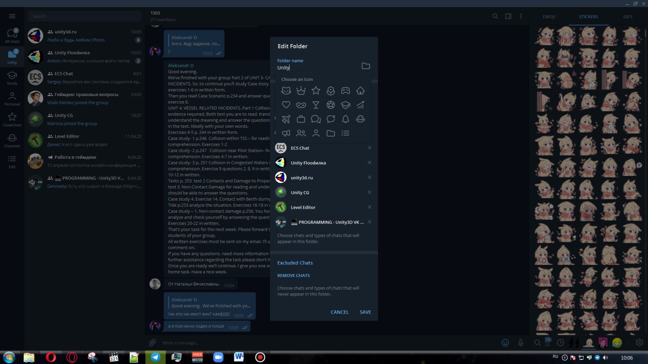This screenshot has width=648, height=364.
Task: Choose the single person folder icon
Action: coord(316,133)
